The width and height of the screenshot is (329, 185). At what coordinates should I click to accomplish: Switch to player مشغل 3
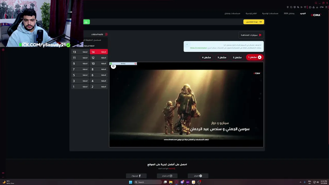pyautogui.click(x=222, y=57)
